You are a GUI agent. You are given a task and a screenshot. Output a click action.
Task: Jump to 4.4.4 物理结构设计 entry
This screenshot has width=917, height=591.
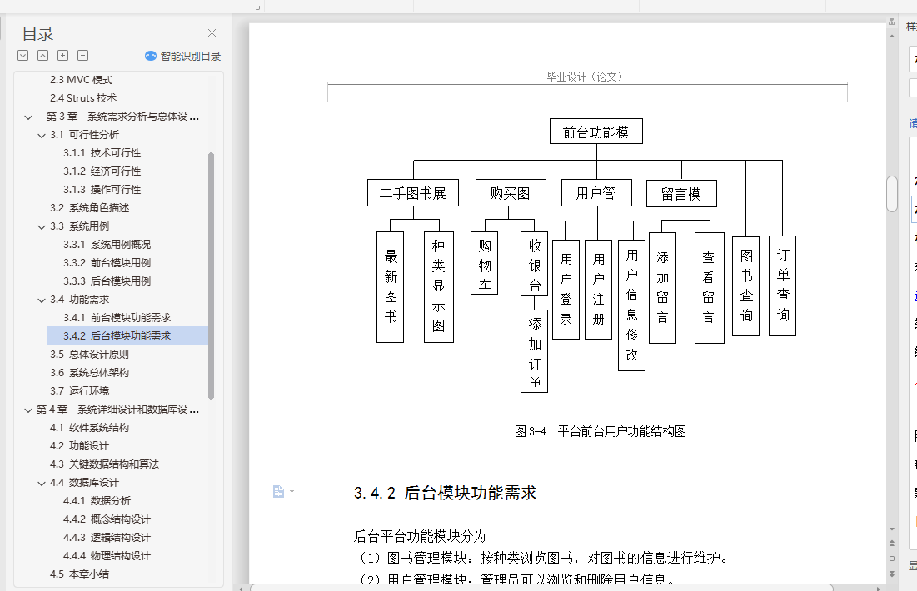coord(107,555)
